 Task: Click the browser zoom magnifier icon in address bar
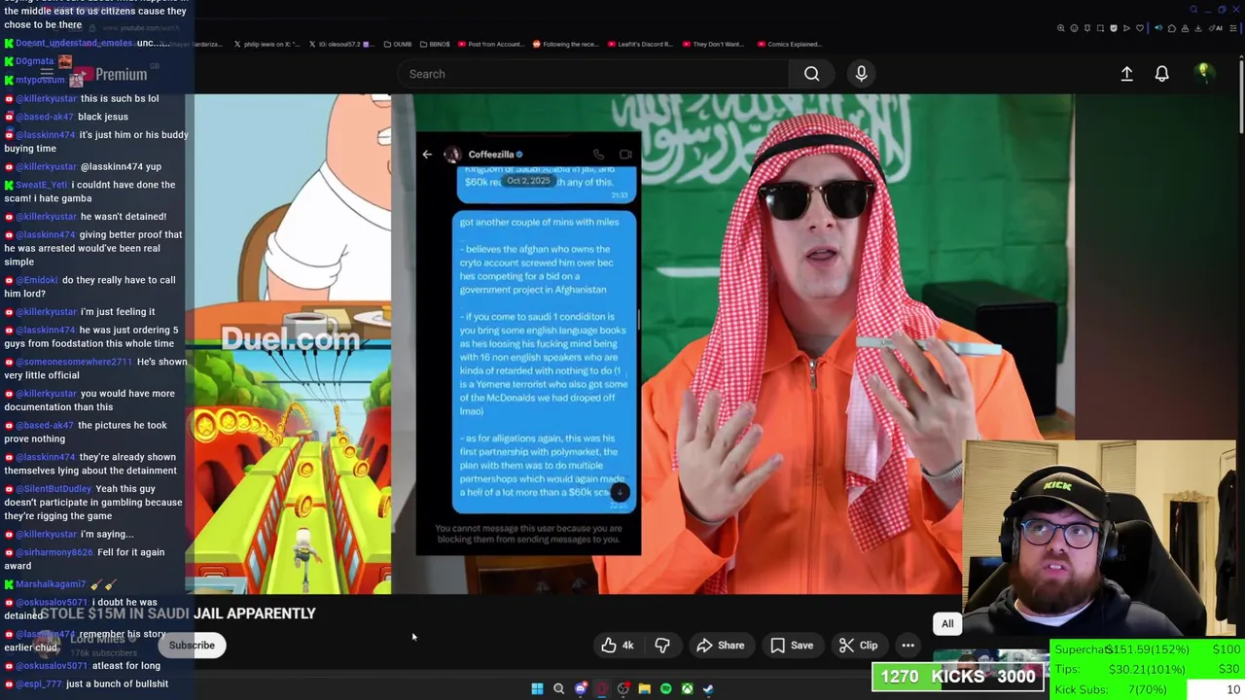point(1061,28)
